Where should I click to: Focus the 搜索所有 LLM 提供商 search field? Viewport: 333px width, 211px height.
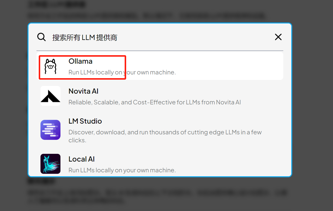(160, 37)
